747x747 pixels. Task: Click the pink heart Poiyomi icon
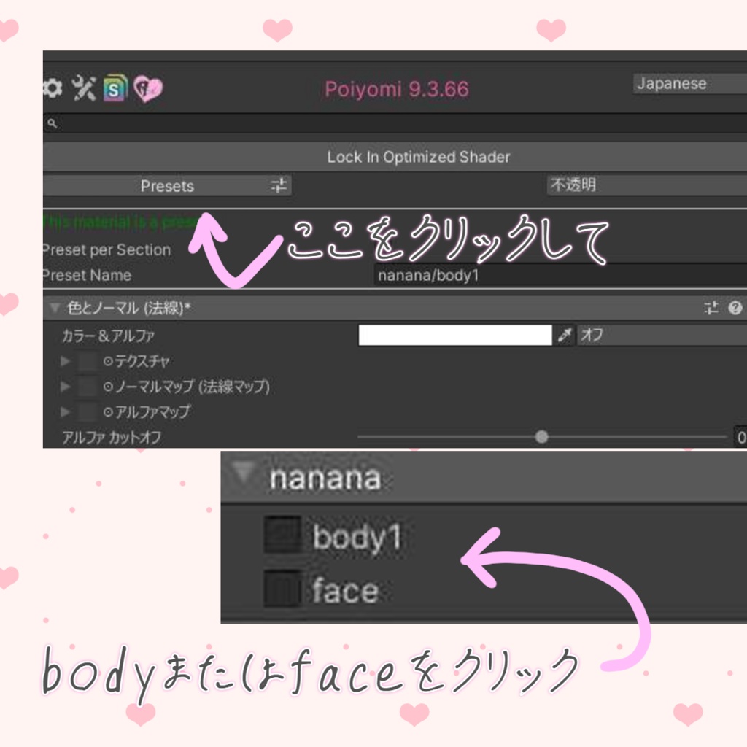(147, 88)
